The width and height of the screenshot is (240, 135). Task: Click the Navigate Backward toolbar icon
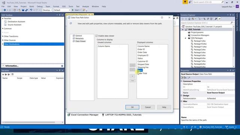pos(5,10)
